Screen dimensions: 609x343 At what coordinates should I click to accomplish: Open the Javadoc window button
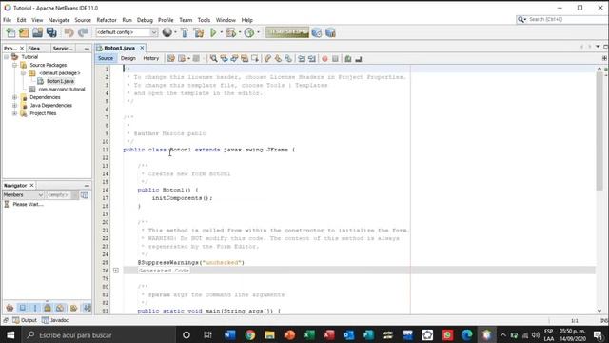55,320
